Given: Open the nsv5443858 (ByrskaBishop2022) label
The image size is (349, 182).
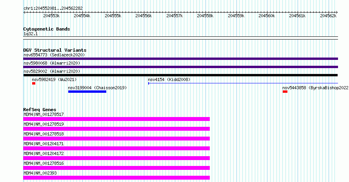Looking at the screenshot, I should point(315,88).
